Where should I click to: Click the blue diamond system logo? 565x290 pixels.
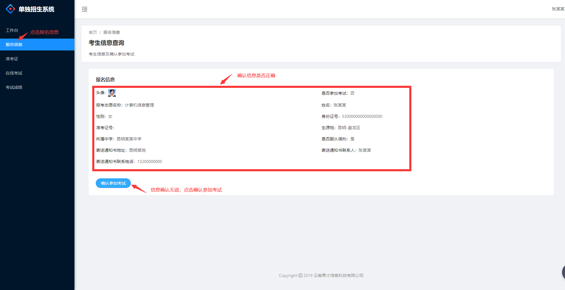pyautogui.click(x=10, y=9)
